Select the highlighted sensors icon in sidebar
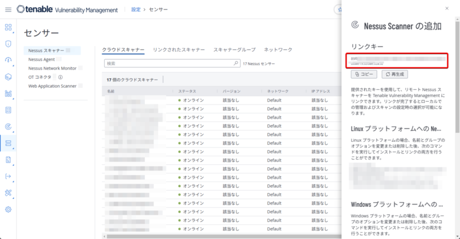460x239 pixels. tap(8, 143)
